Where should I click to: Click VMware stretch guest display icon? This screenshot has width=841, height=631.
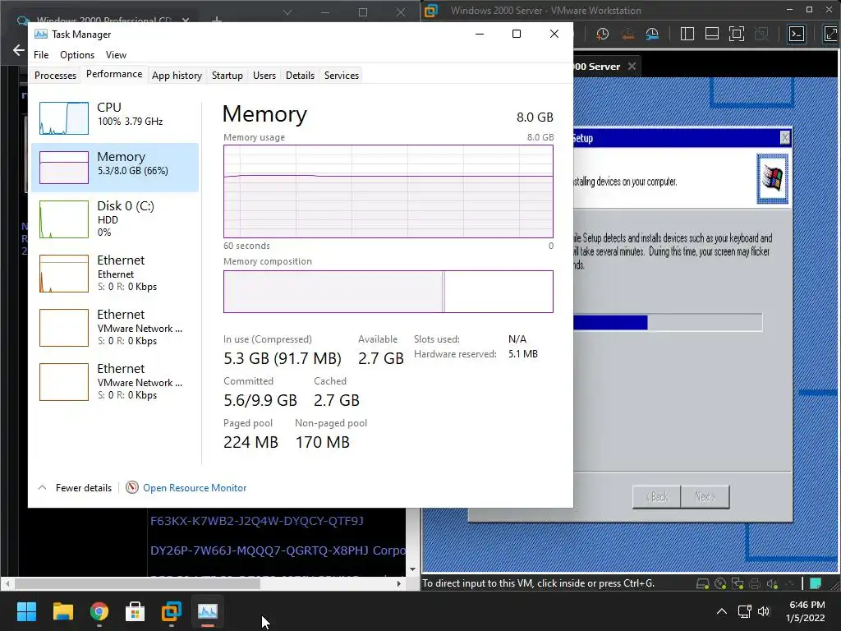831,35
